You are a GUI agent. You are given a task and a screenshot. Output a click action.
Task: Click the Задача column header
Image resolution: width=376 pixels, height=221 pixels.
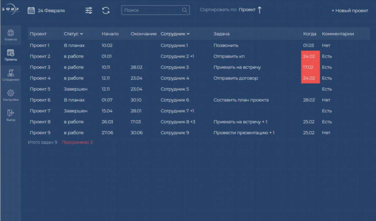(221, 34)
